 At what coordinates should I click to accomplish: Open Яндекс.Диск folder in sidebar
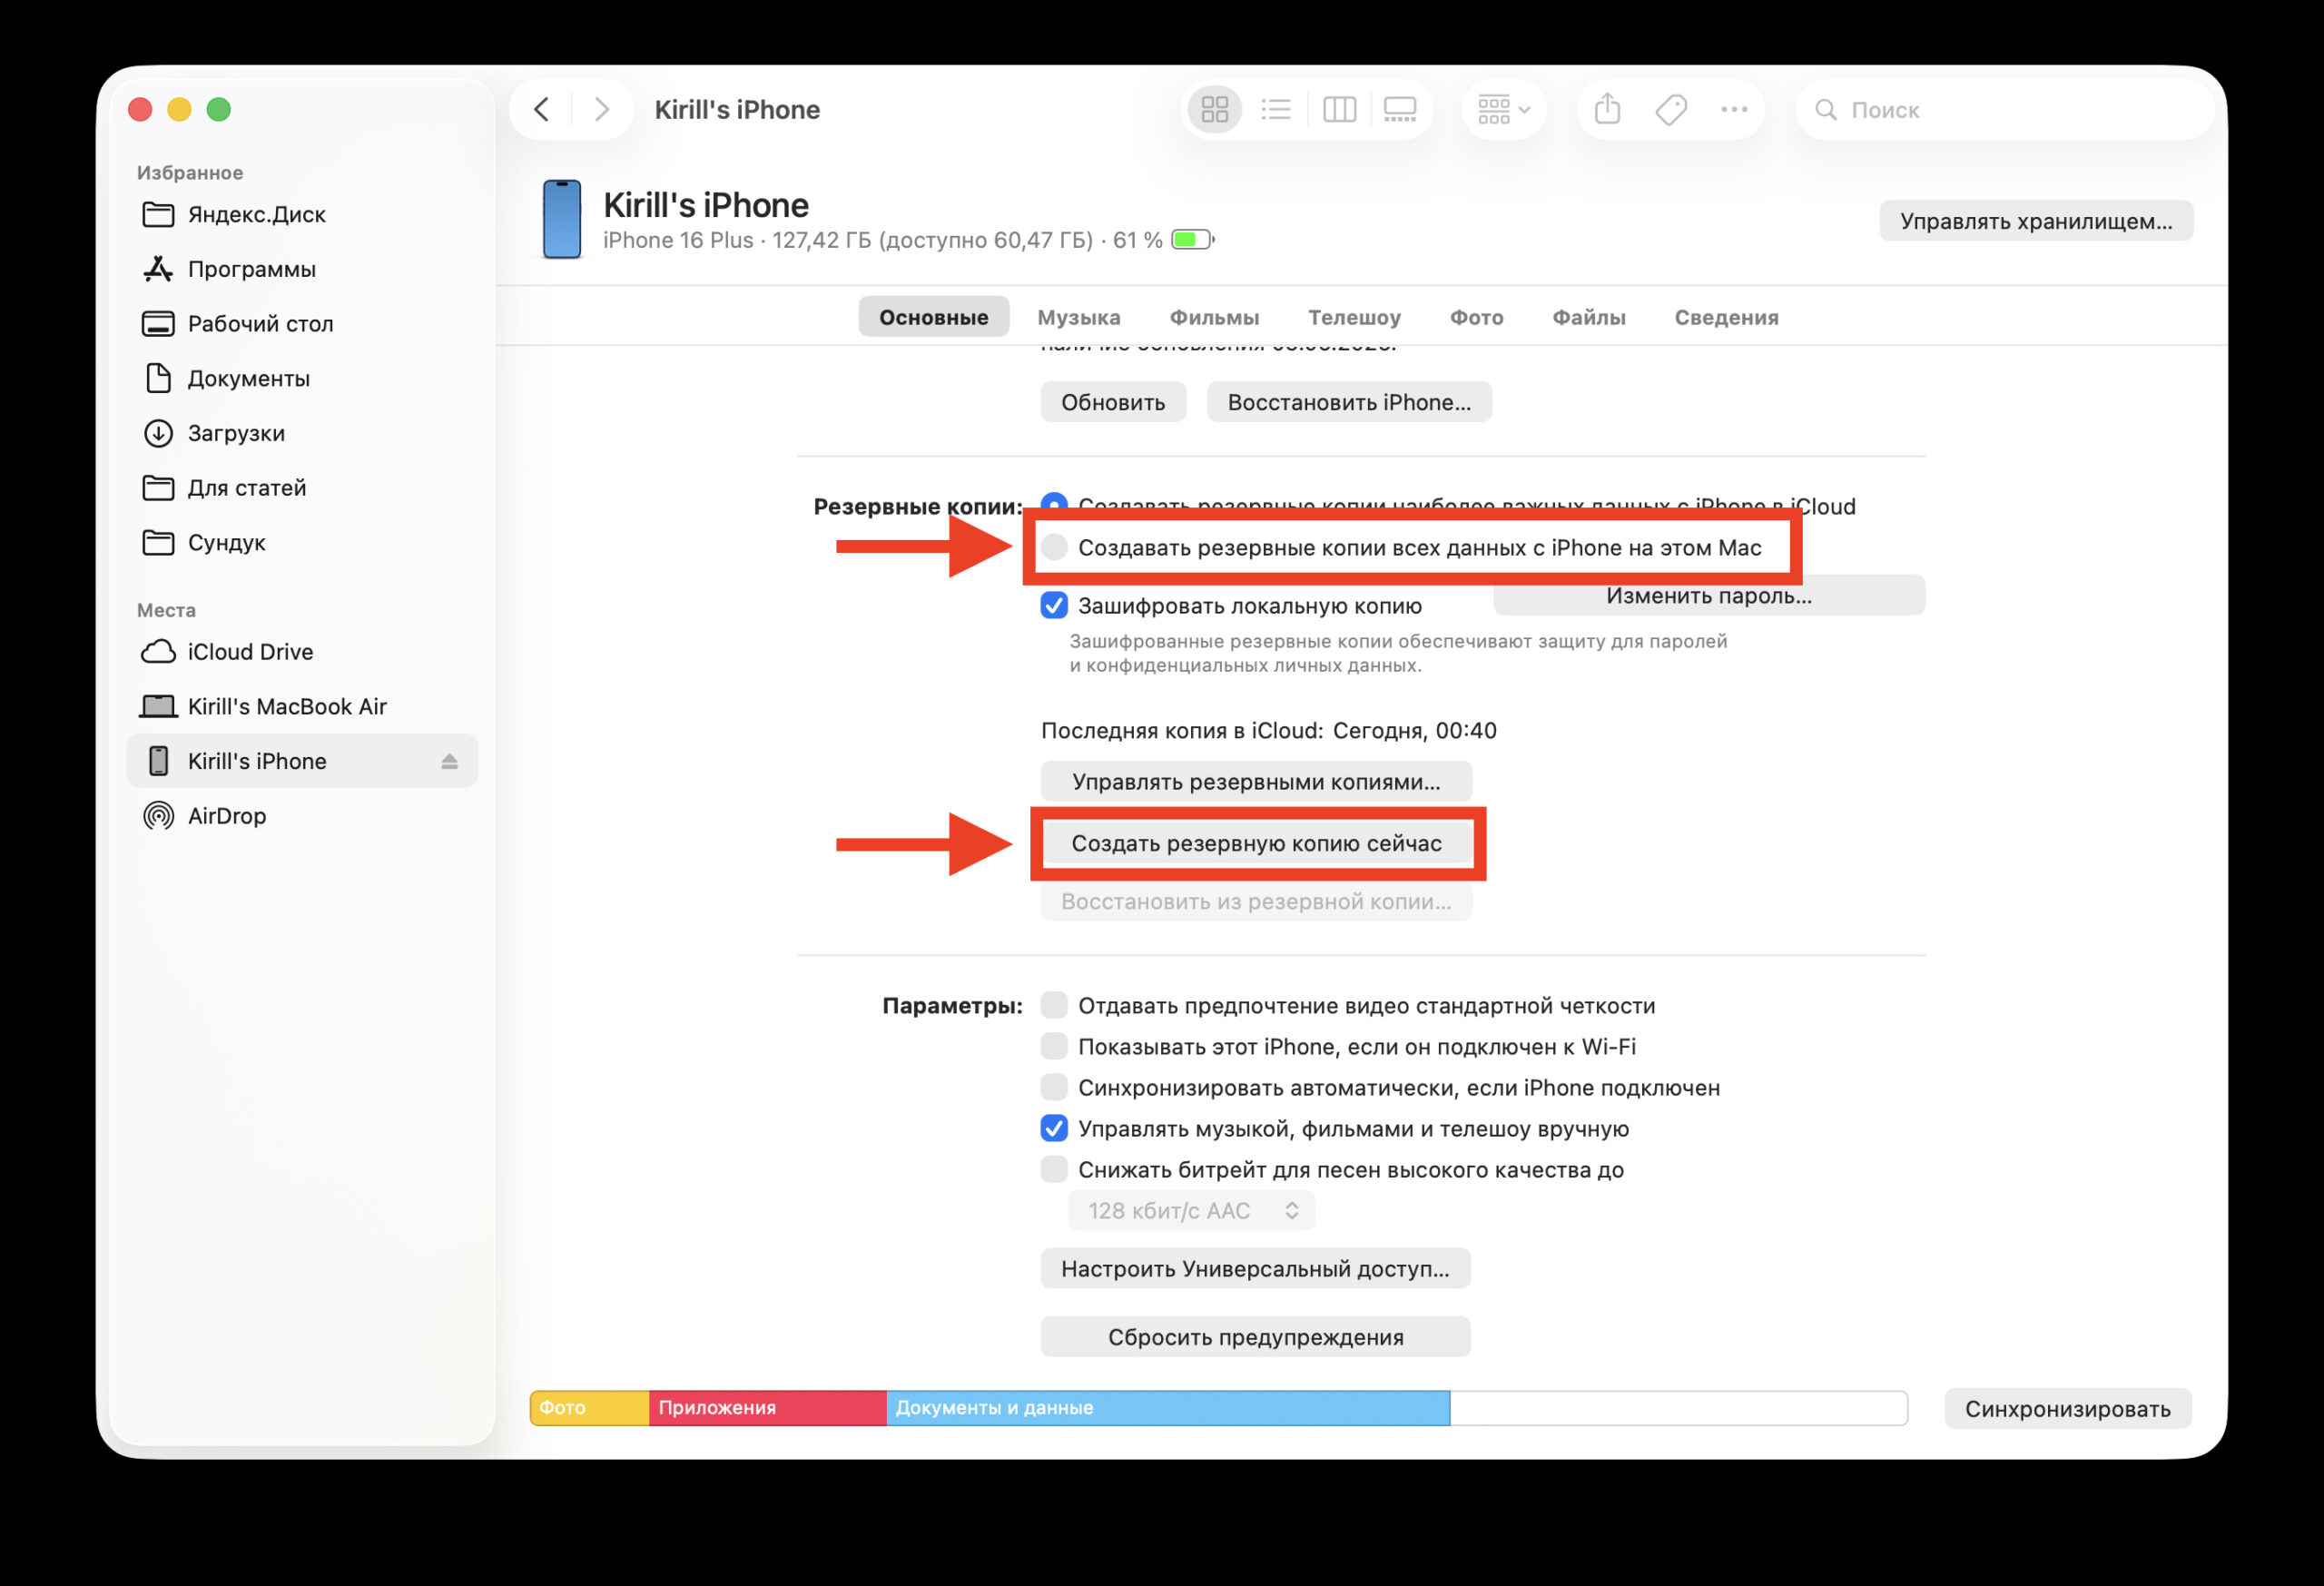tap(302, 214)
